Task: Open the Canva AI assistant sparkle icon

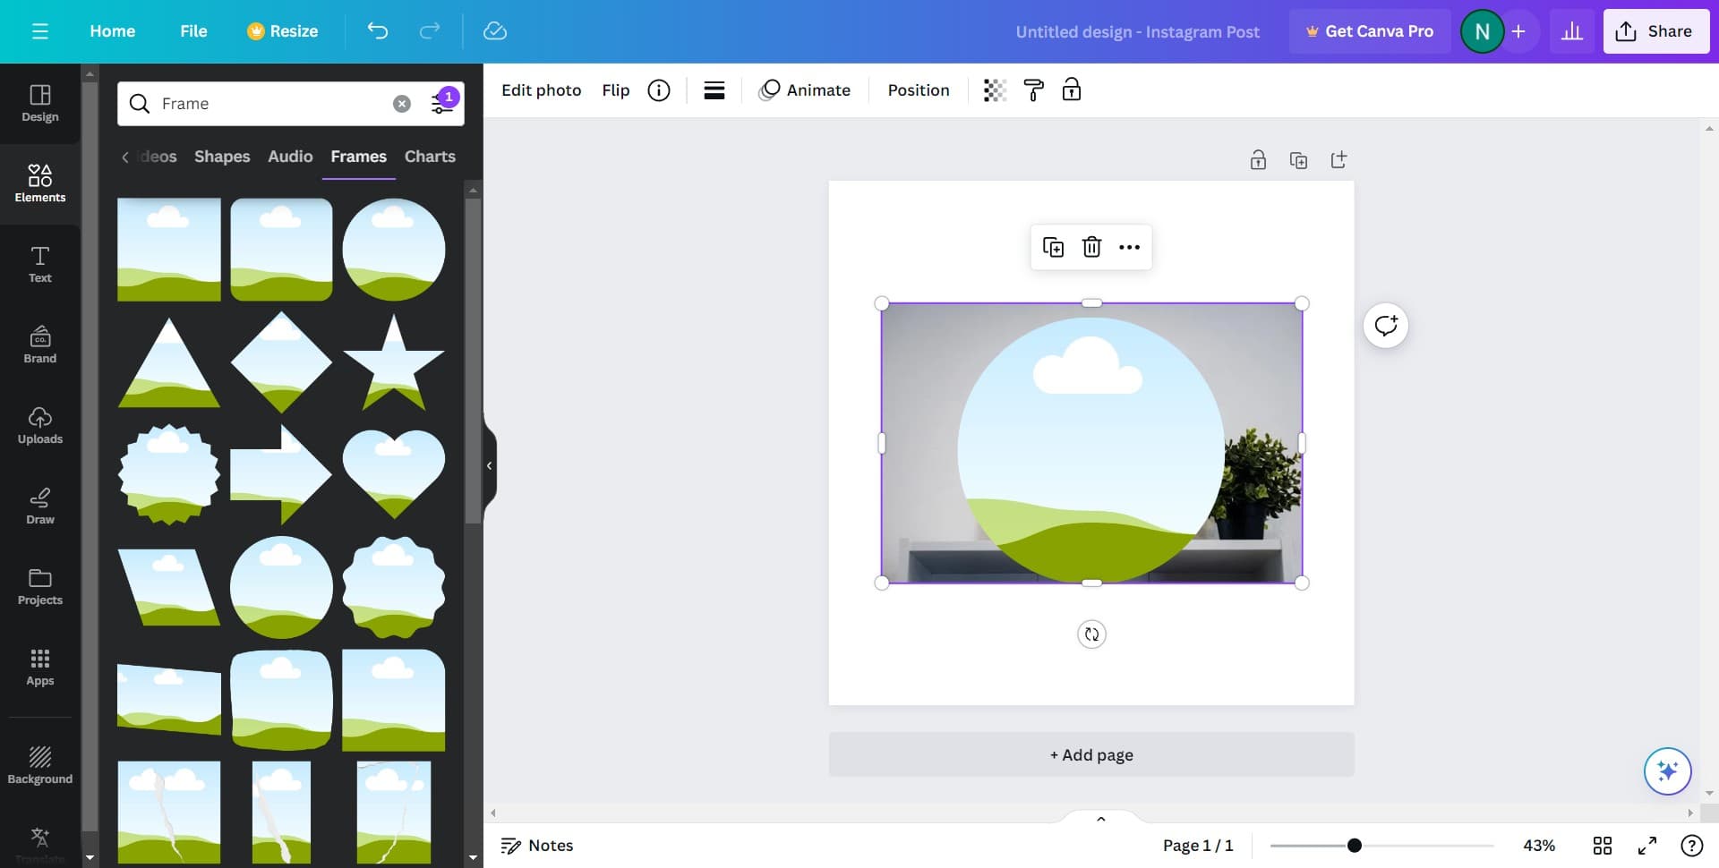Action: click(x=1666, y=770)
